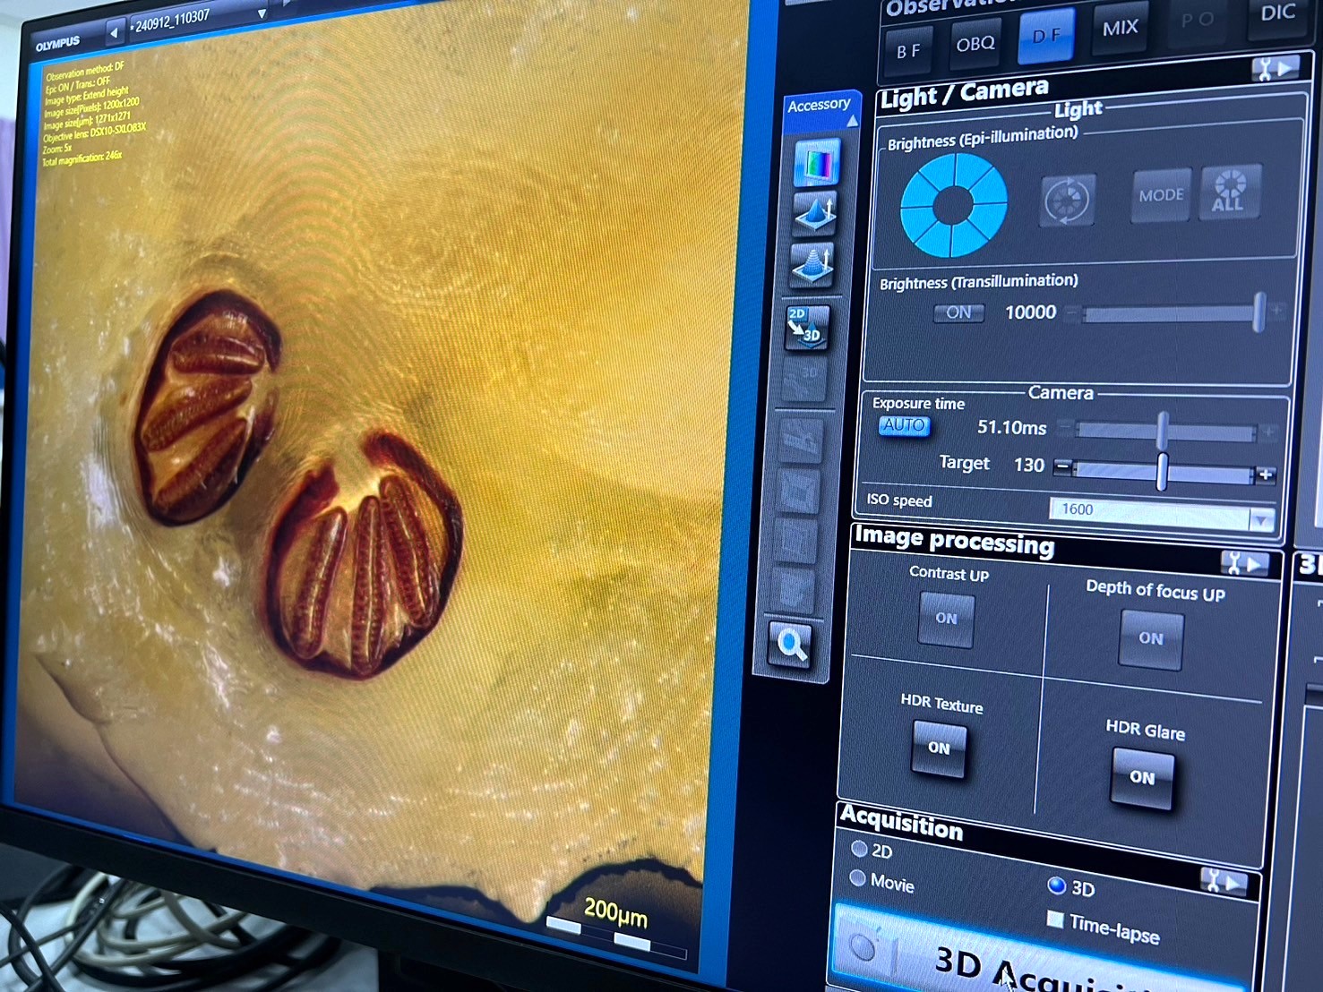
Task: Open the magnifier search tool
Action: (x=791, y=644)
